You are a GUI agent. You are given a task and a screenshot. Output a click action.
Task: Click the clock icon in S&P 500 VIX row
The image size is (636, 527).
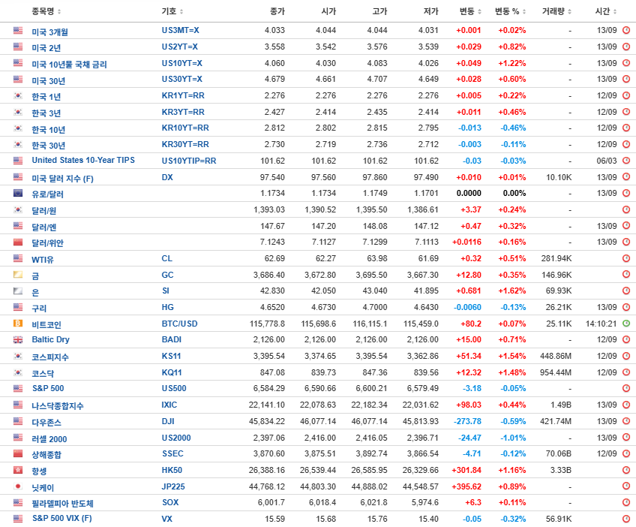626,519
